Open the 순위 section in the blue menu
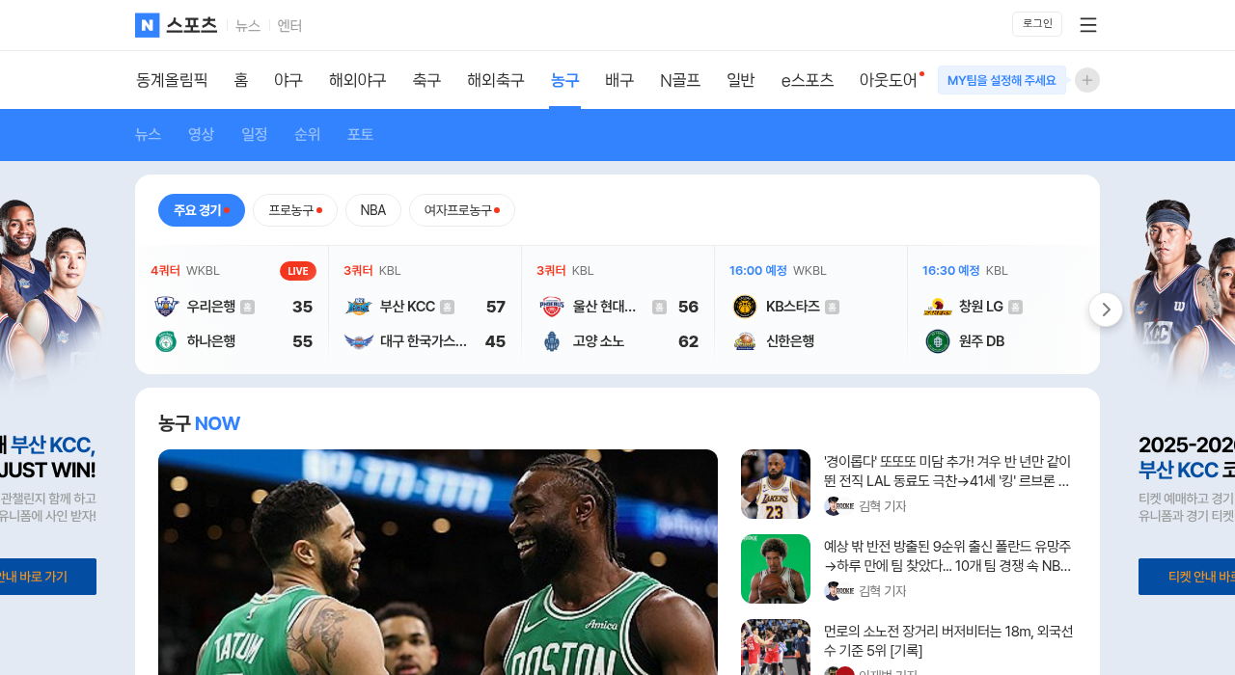 (307, 134)
